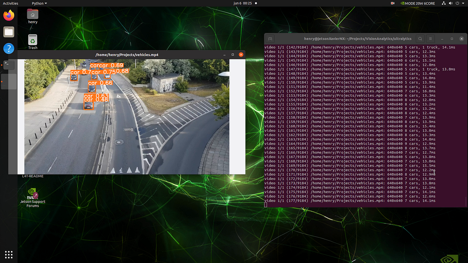Click terminal line for frame (142/9184)

click(360, 47)
